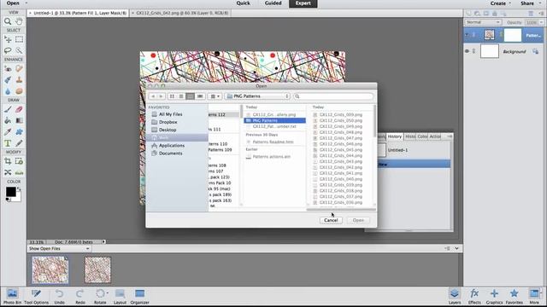Switch dialog to cover flow view

pos(200,96)
